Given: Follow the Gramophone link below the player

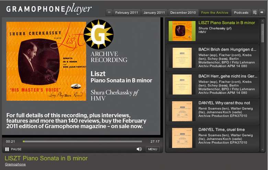Looking at the screenshot, I should [15, 164].
